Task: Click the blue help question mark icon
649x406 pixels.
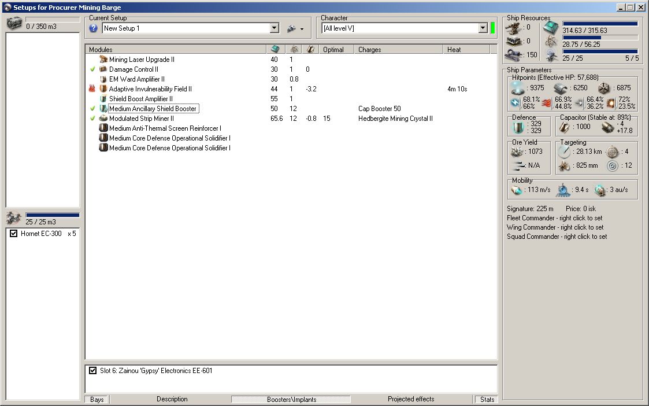Action: coord(94,28)
